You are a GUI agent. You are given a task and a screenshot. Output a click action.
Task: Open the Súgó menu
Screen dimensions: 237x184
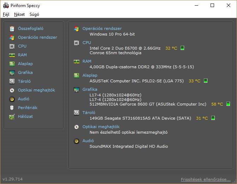34,14
